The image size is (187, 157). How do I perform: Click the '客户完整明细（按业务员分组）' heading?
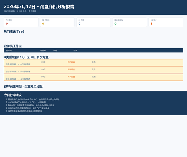[24, 86]
